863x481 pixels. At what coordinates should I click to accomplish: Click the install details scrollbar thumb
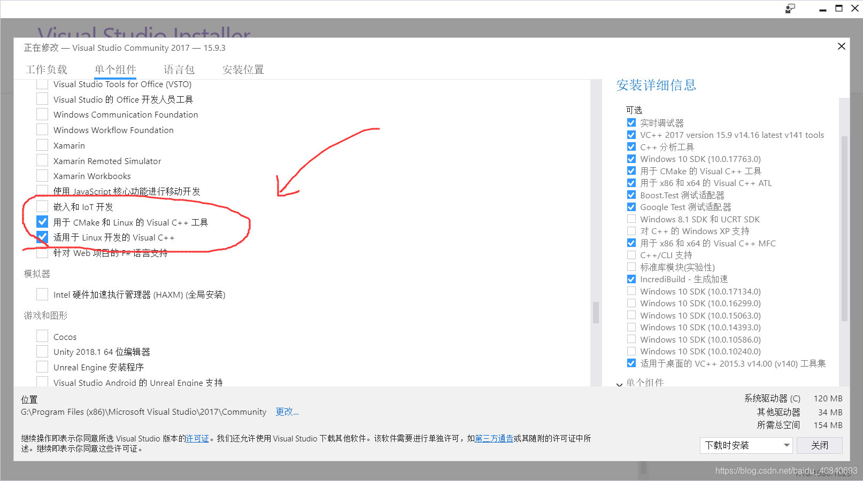point(844,229)
